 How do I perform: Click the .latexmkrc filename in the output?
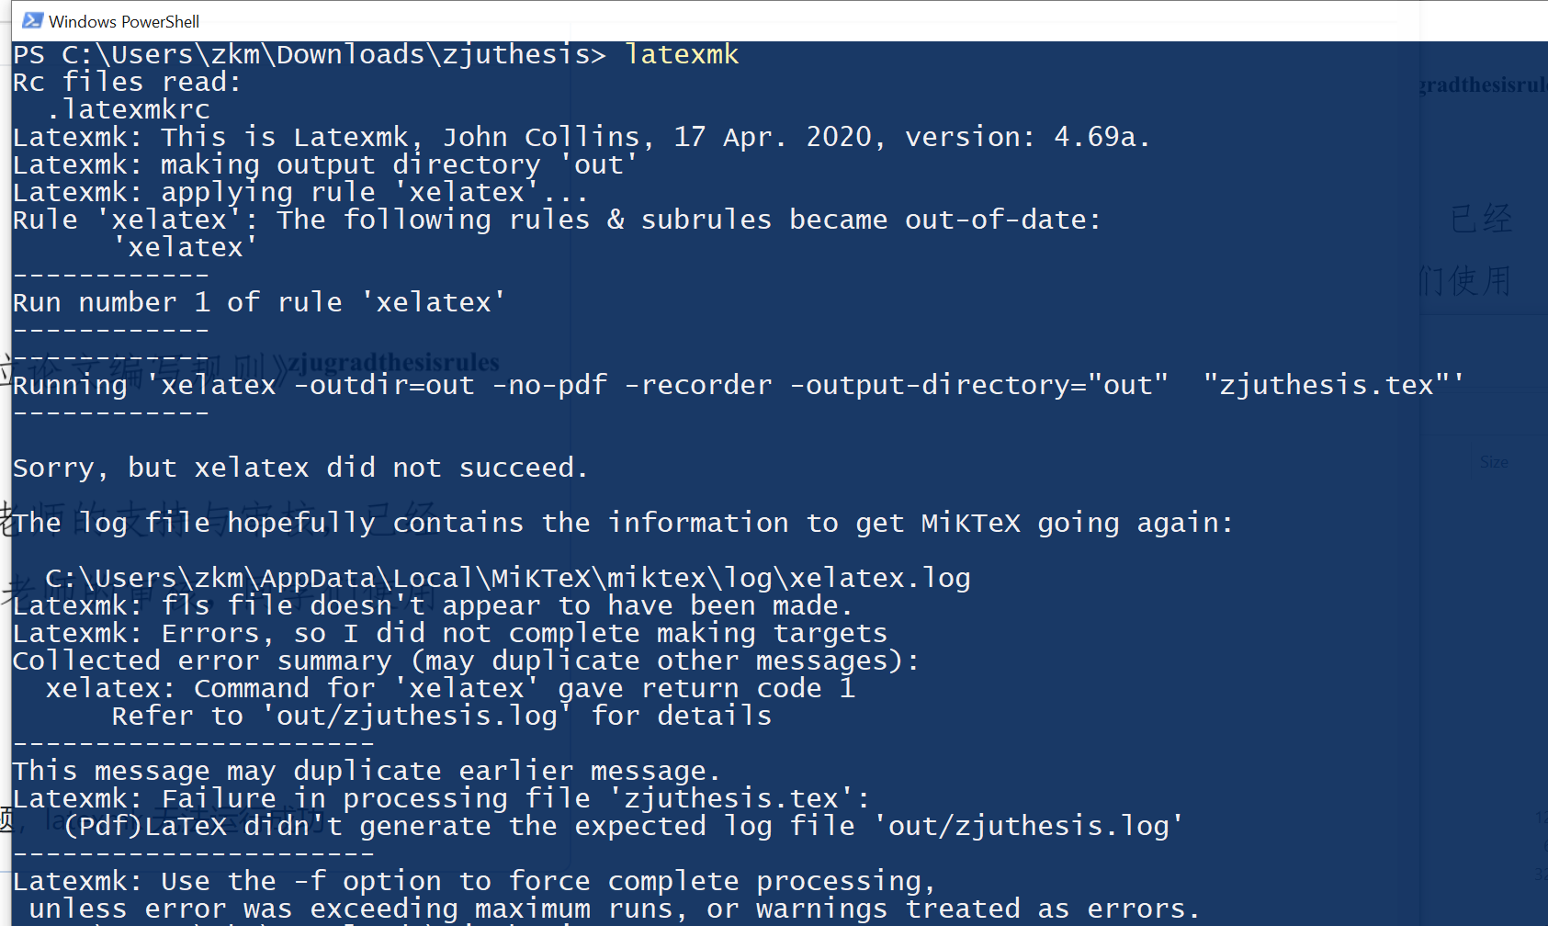pyautogui.click(x=128, y=109)
